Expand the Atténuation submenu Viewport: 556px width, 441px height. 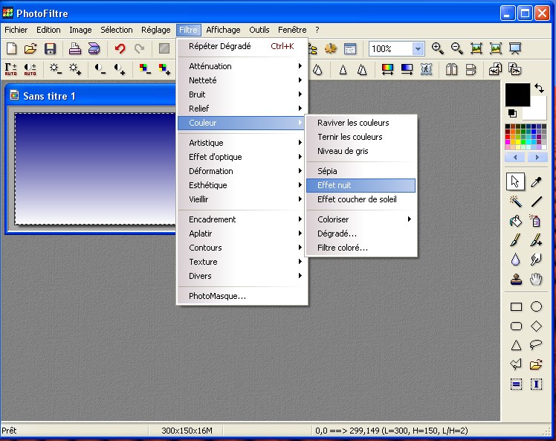coord(242,66)
